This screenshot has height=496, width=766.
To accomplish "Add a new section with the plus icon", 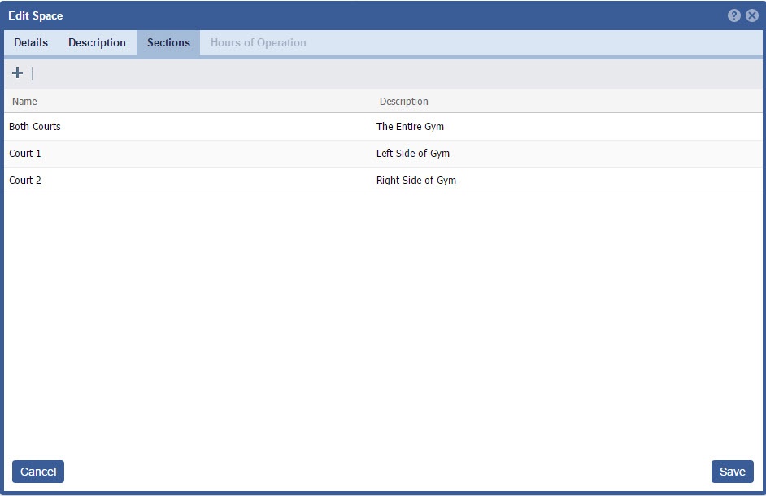I will point(17,73).
